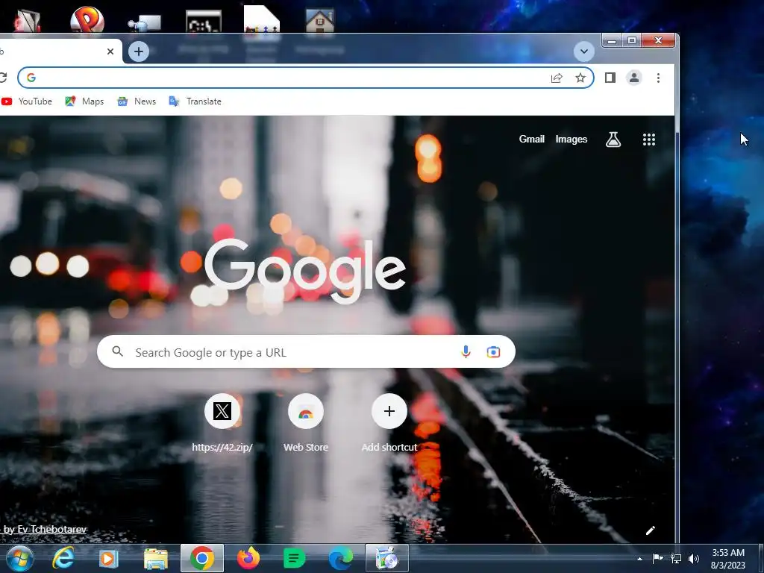Screen dimensions: 764x573
Task: Open the Web Store shortcut
Action: (x=305, y=422)
